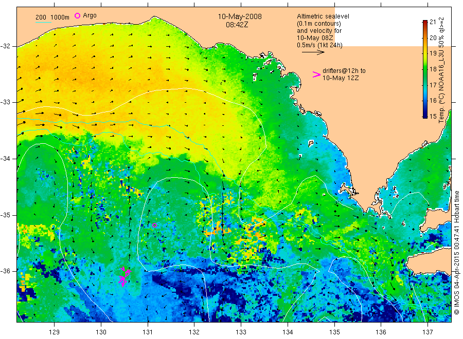This screenshot has height=339, width=463.
Task: Click colorbar tick label 19
Action: (433, 53)
